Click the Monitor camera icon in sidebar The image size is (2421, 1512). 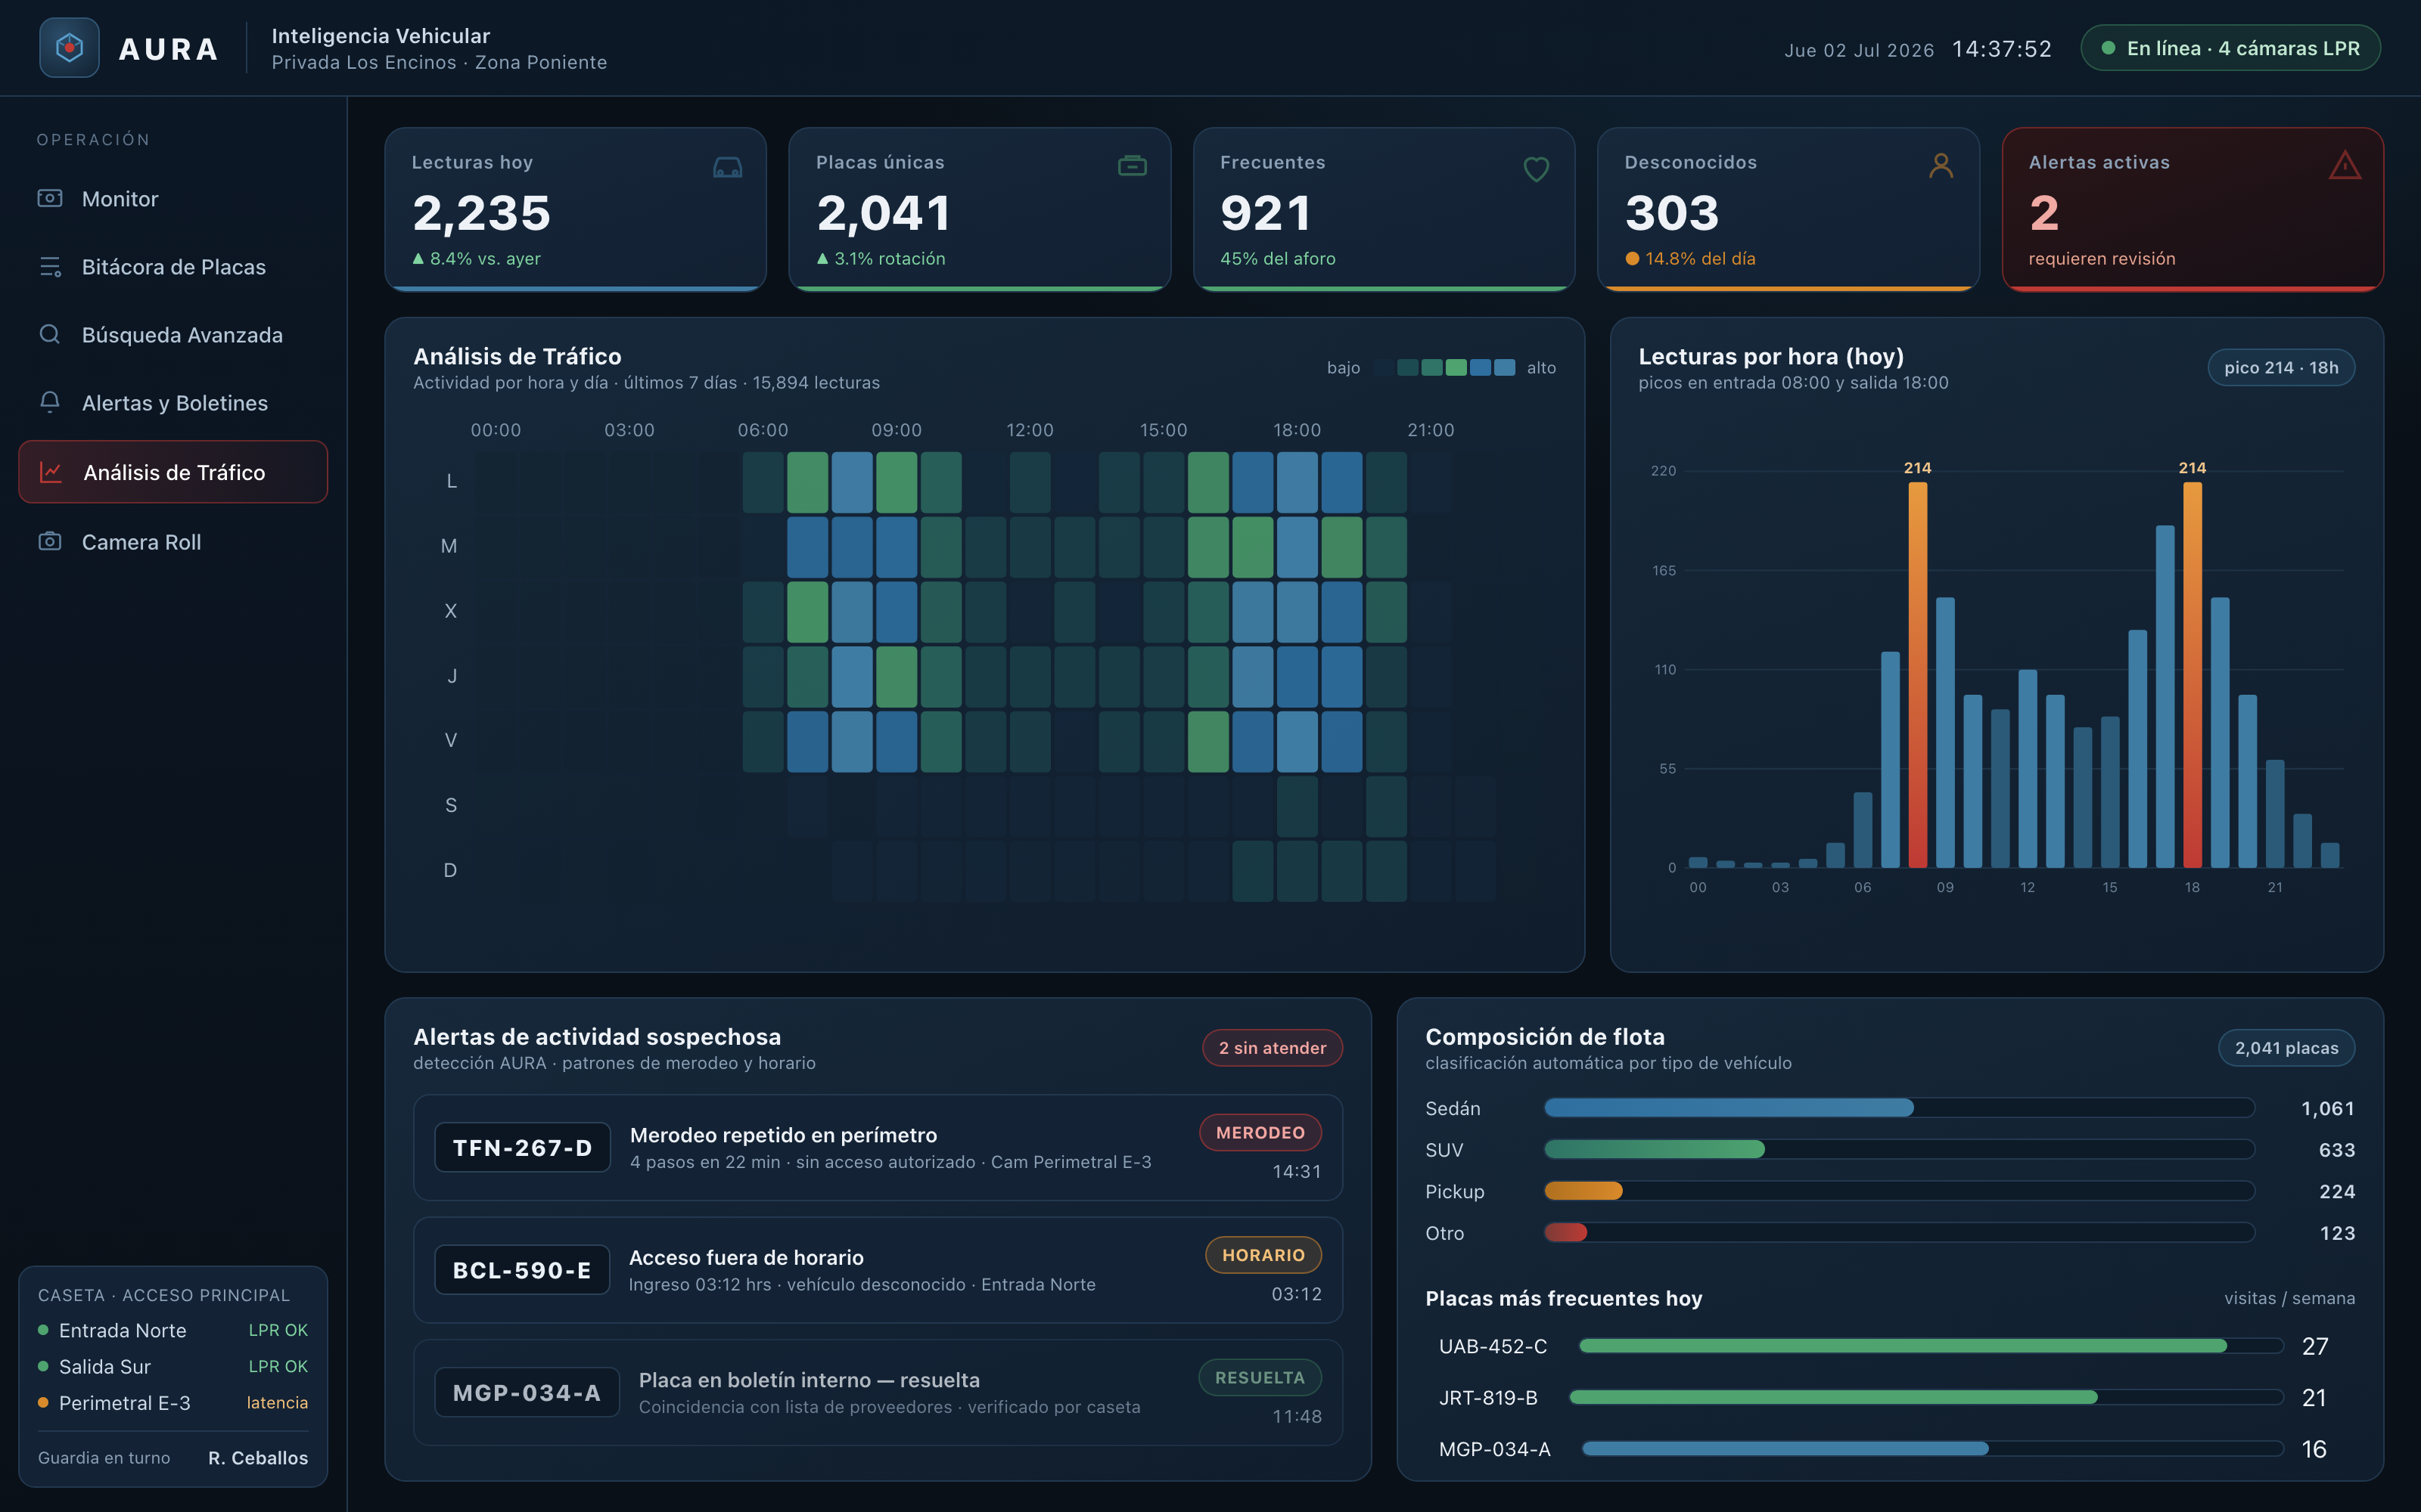click(x=50, y=198)
